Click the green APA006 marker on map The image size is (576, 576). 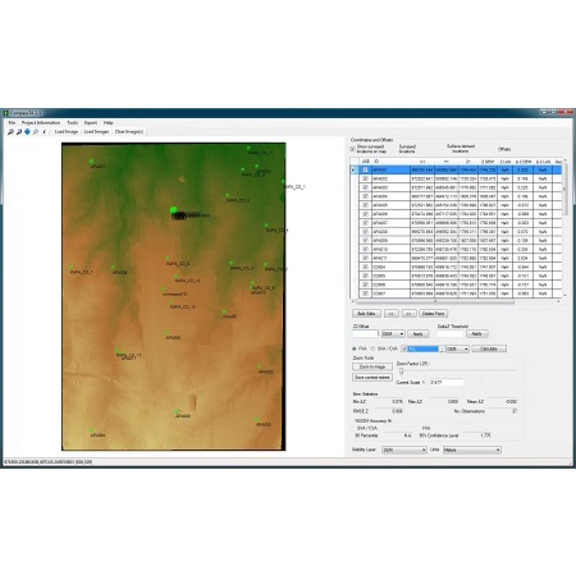click(166, 332)
